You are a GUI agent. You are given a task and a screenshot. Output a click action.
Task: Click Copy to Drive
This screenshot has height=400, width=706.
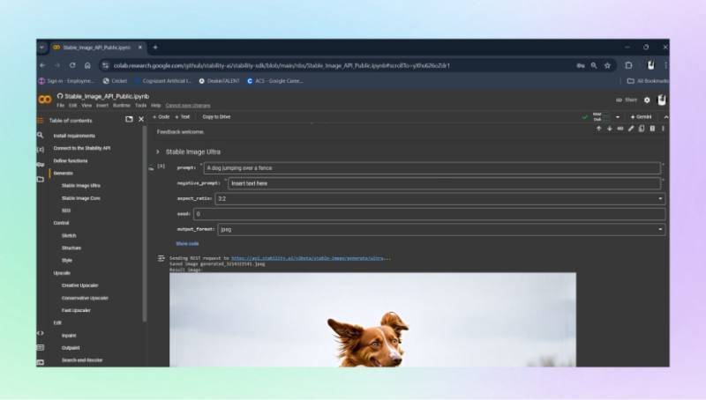[x=216, y=117]
